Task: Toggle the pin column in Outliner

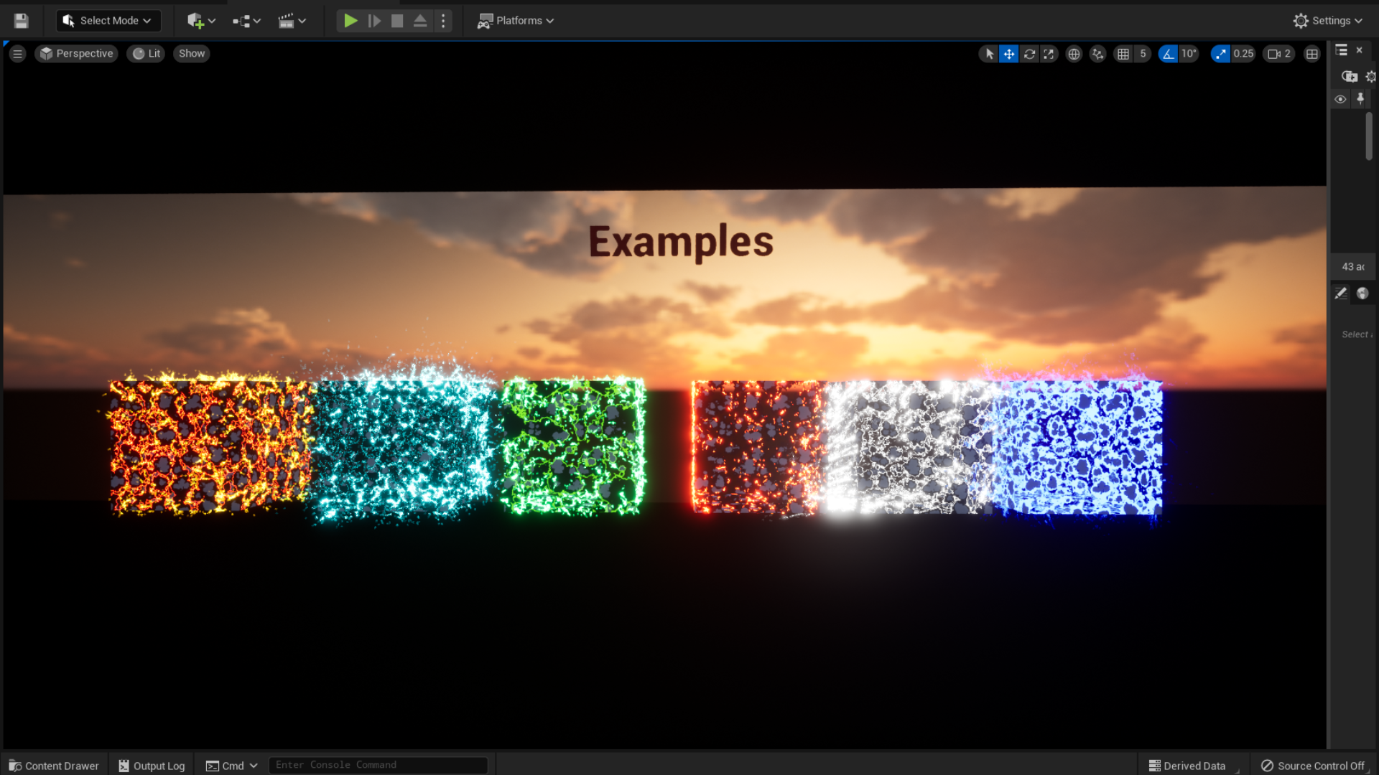Action: point(1360,99)
